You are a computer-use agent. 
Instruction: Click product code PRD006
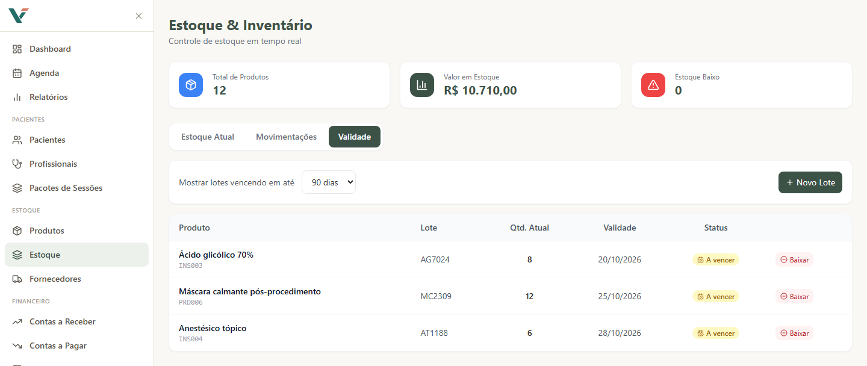[x=191, y=302]
